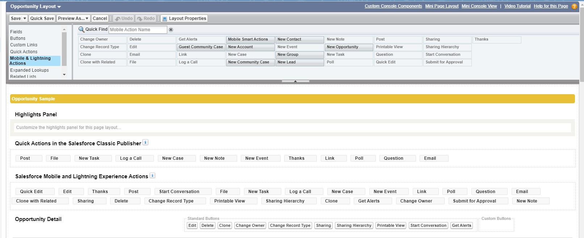This screenshot has width=584, height=238.
Task: Click Thanks item in the palette
Action: 497,39
